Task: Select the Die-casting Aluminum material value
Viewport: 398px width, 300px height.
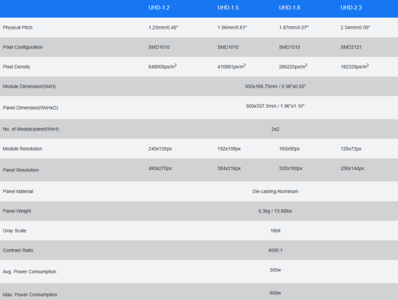Action: click(x=275, y=191)
